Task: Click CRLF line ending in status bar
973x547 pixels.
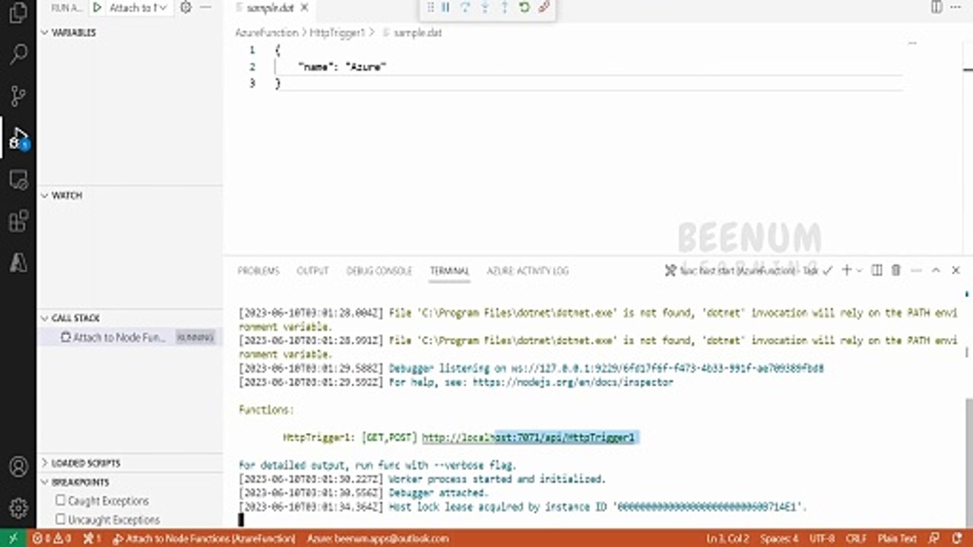Action: click(856, 539)
